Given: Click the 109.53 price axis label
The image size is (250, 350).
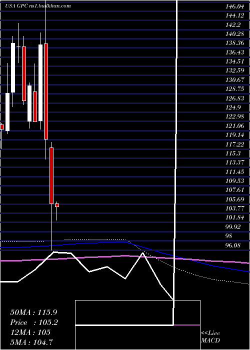Looking at the screenshot, I should click(x=234, y=180).
